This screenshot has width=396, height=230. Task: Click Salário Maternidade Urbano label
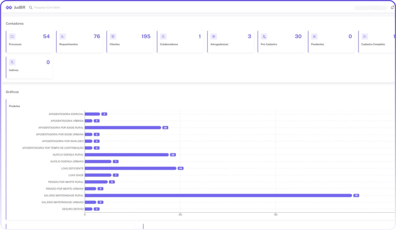tap(62, 202)
